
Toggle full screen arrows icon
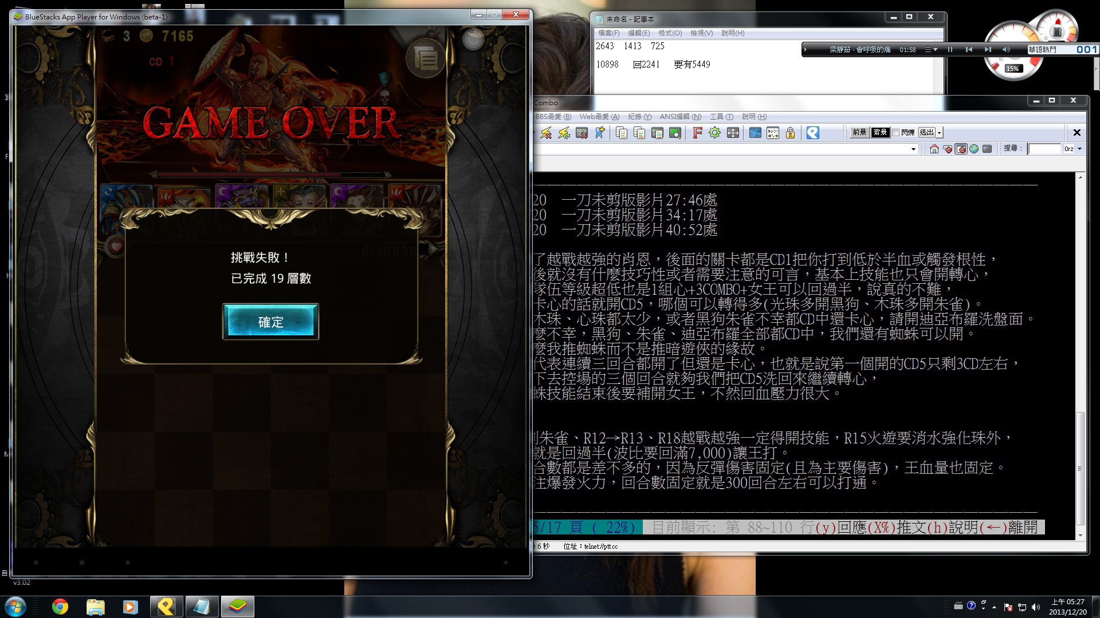(x=733, y=133)
